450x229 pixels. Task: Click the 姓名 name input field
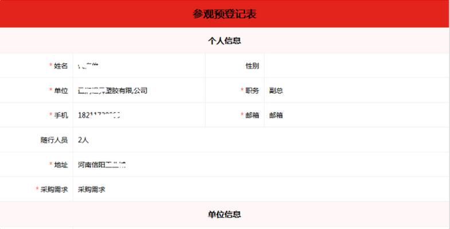coord(139,65)
